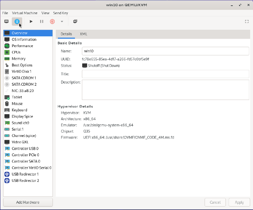Click the Apply button

pyautogui.click(x=239, y=202)
